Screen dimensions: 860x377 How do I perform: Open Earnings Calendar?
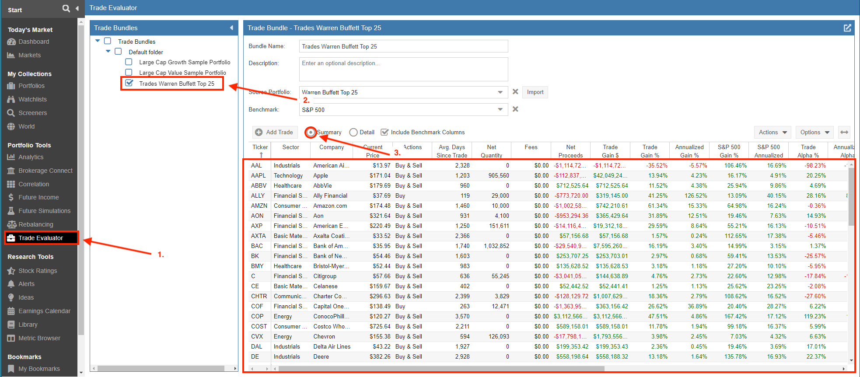click(44, 311)
